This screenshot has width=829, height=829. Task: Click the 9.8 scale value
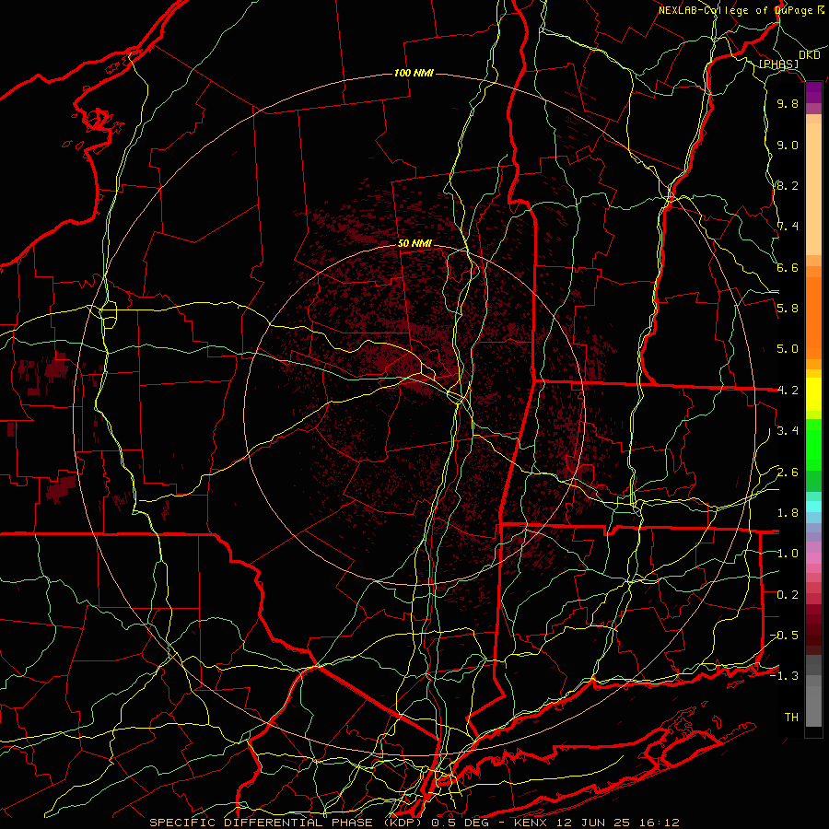[788, 104]
